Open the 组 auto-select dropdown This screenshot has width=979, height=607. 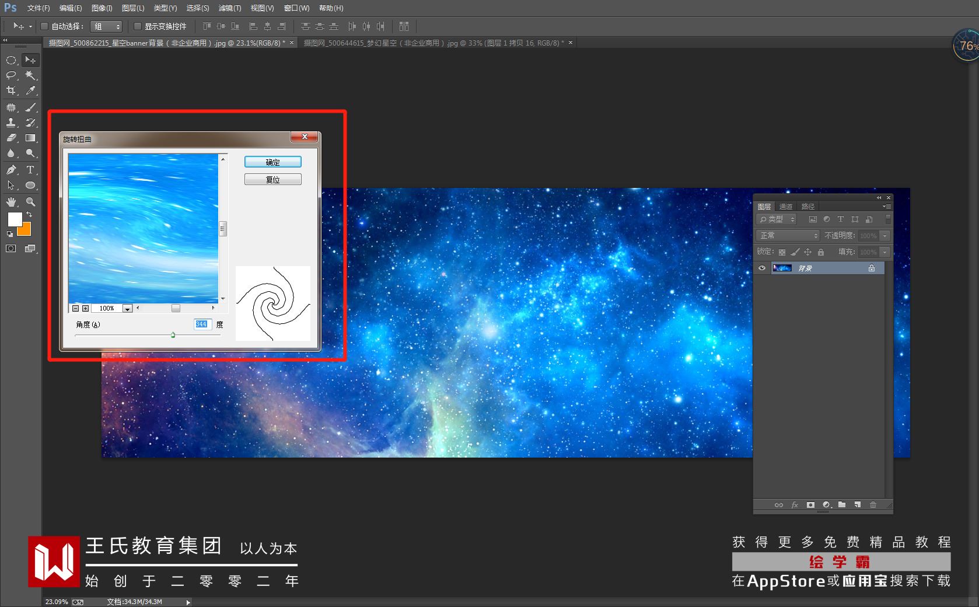point(106,26)
